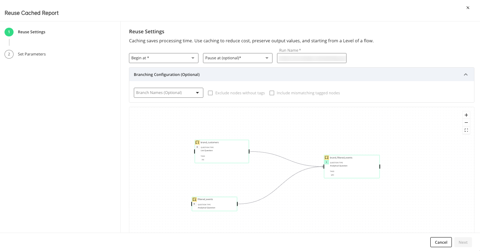Click the level badge on brand_customers node
480x251 pixels.
(197, 147)
